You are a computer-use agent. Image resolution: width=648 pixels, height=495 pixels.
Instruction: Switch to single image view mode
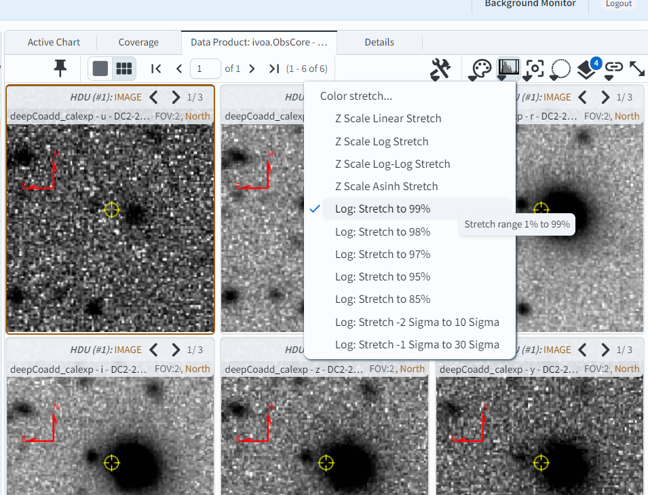pyautogui.click(x=100, y=69)
